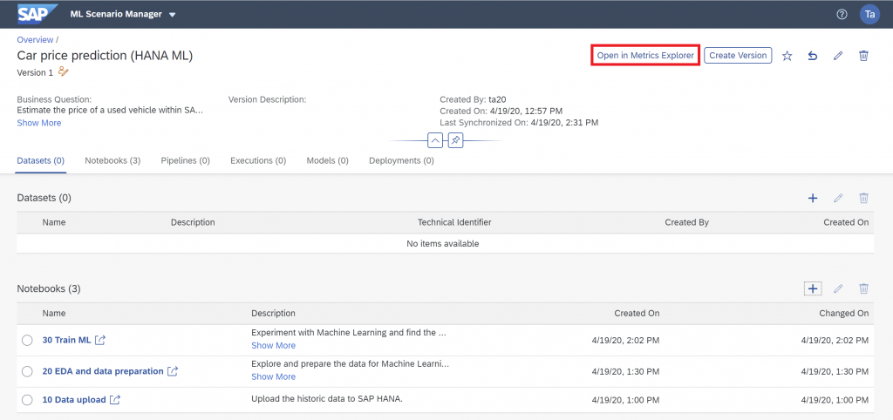Switch to the Models (0) tab

(x=328, y=160)
